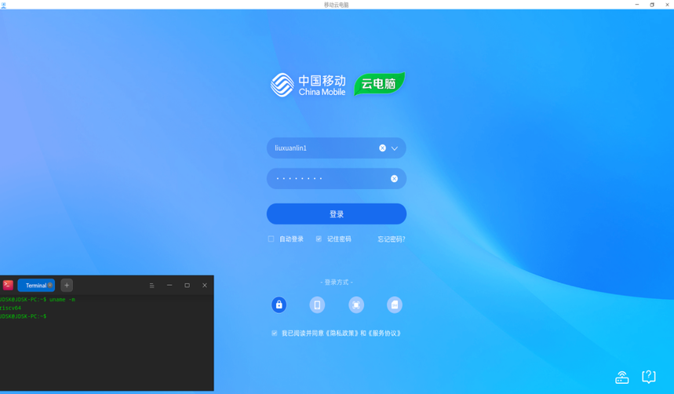Open the 《隐私政策》 link
674x394 pixels.
pos(342,334)
